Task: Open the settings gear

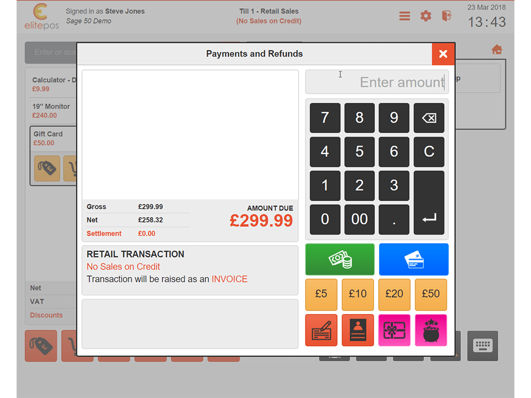Action: [426, 16]
